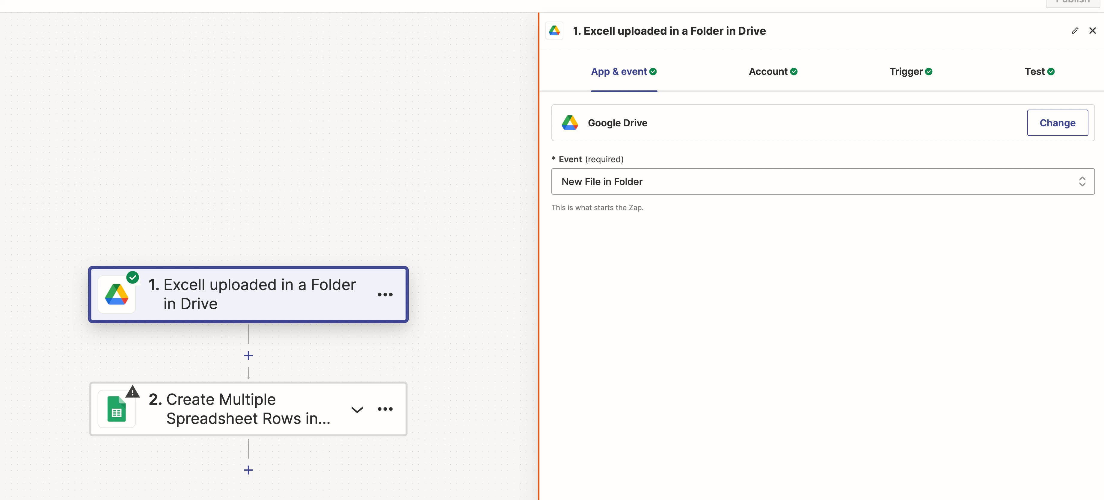The width and height of the screenshot is (1104, 500).
Task: Add step between steps 1 and 2
Action: click(248, 356)
